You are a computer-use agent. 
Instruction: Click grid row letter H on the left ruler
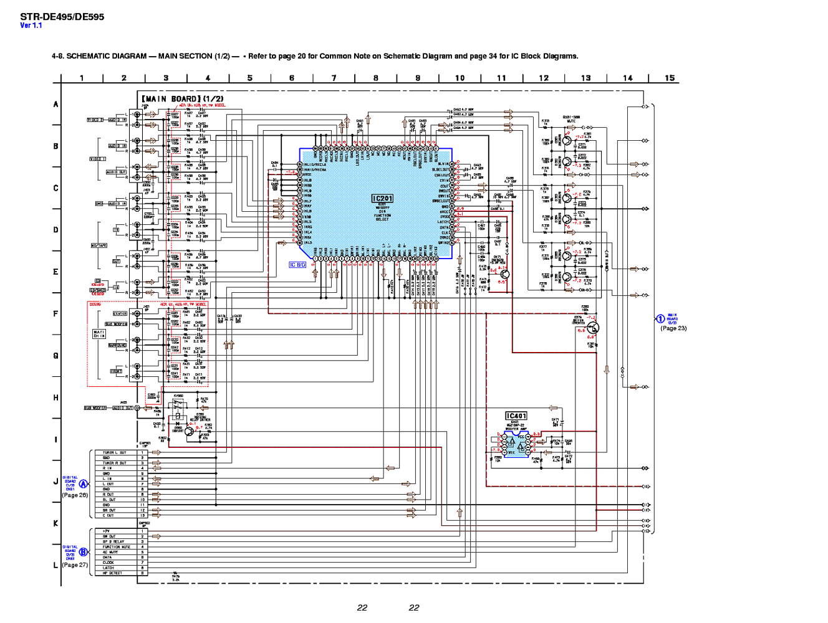point(55,397)
